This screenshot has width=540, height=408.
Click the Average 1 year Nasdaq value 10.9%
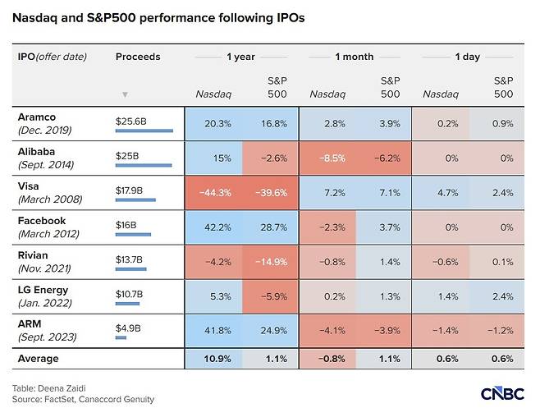[217, 359]
